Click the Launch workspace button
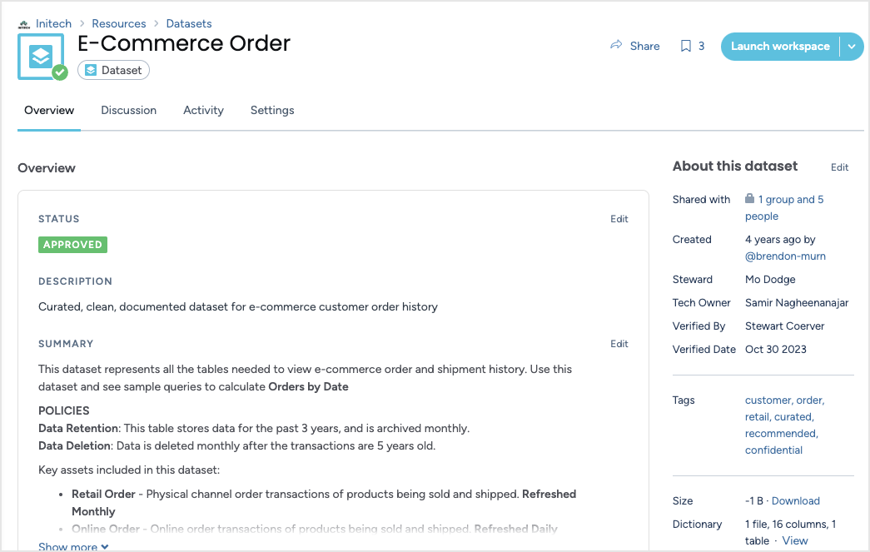 click(x=780, y=47)
